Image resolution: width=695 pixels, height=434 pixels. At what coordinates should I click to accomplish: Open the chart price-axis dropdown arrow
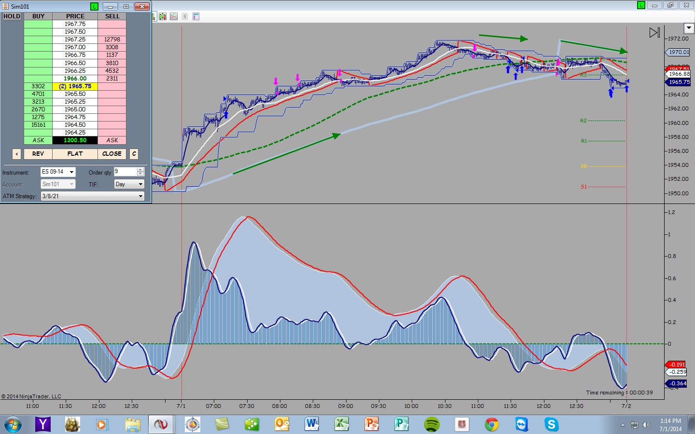[x=689, y=28]
